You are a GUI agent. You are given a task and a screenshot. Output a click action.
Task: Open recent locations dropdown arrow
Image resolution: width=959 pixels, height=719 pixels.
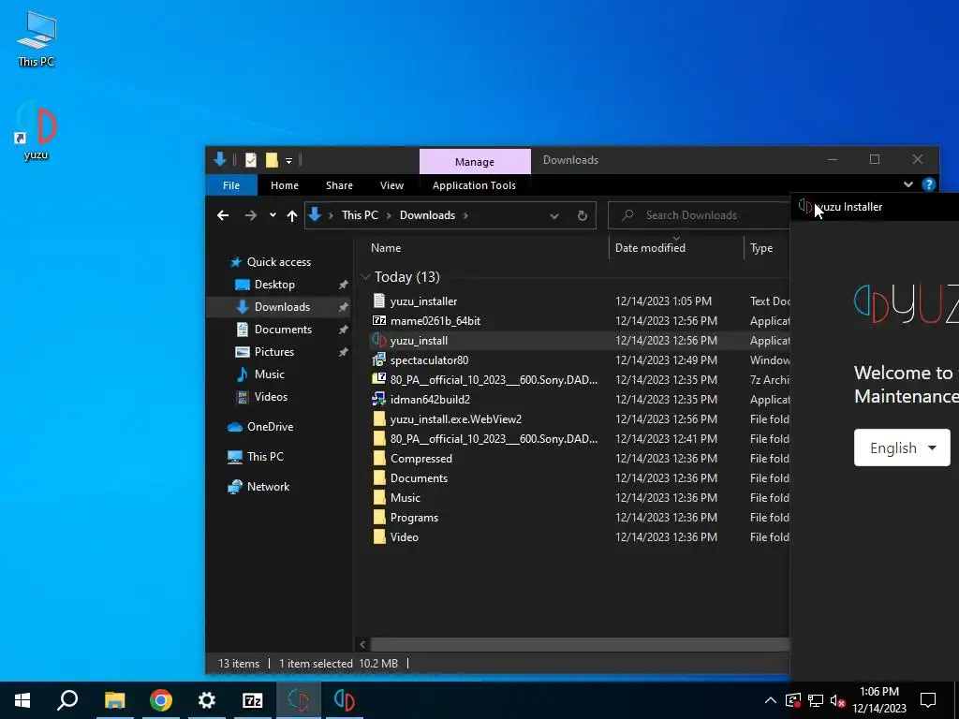click(273, 215)
